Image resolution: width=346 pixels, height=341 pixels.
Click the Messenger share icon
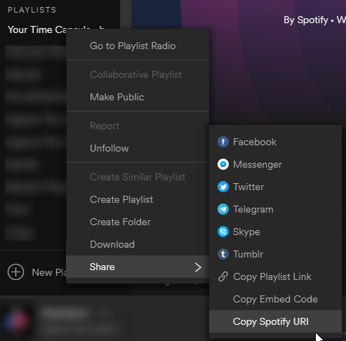pyautogui.click(x=223, y=164)
